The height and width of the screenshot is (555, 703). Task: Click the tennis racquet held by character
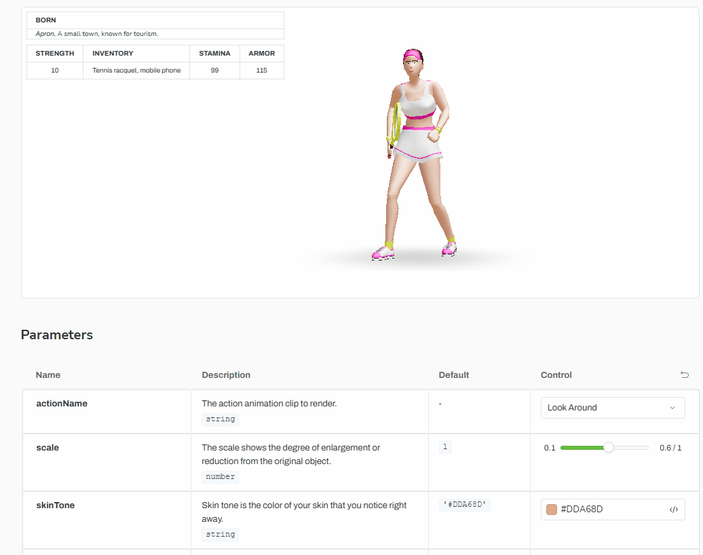(395, 126)
